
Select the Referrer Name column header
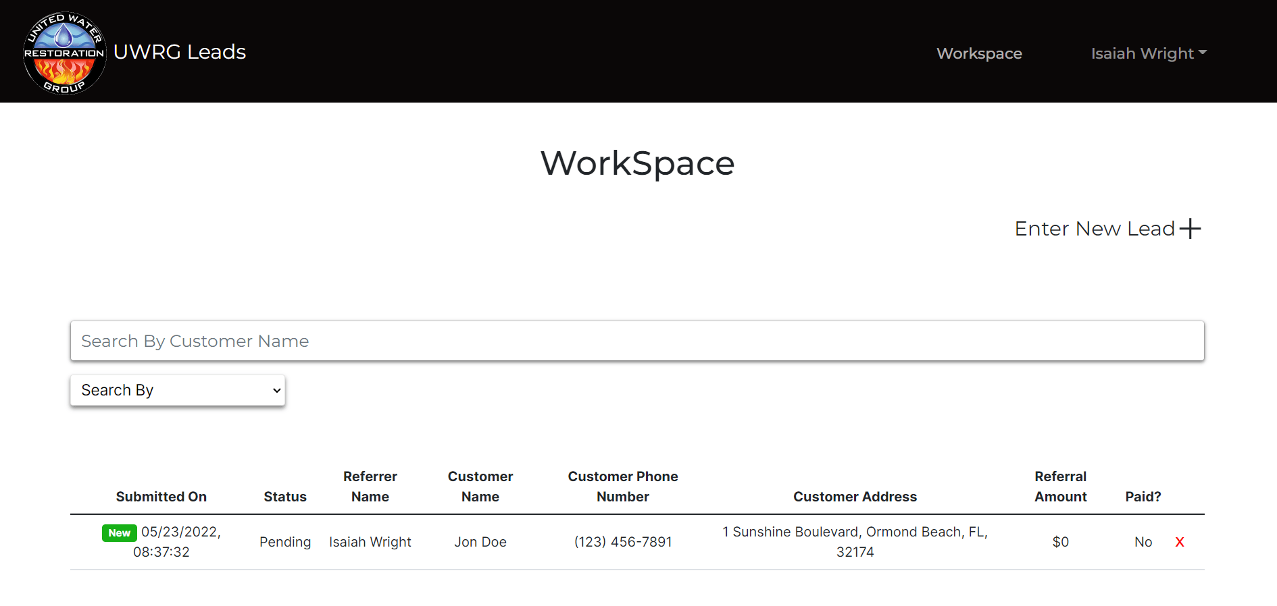click(x=370, y=487)
